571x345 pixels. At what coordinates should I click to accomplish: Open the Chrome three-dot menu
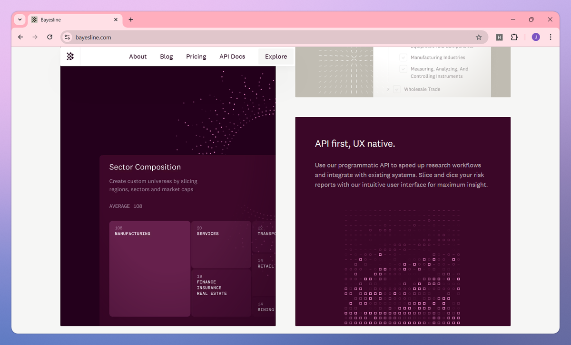pyautogui.click(x=551, y=37)
